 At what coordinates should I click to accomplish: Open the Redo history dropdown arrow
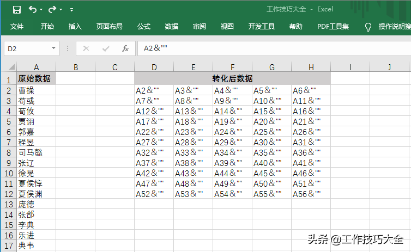point(61,10)
